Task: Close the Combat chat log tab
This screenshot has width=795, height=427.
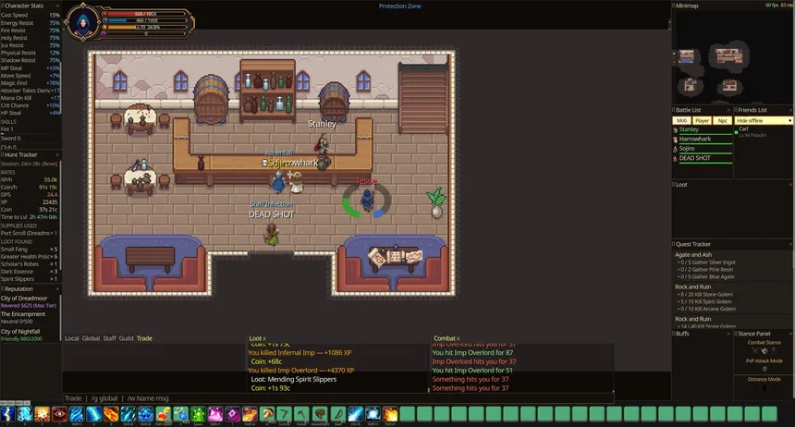Action: [x=458, y=338]
